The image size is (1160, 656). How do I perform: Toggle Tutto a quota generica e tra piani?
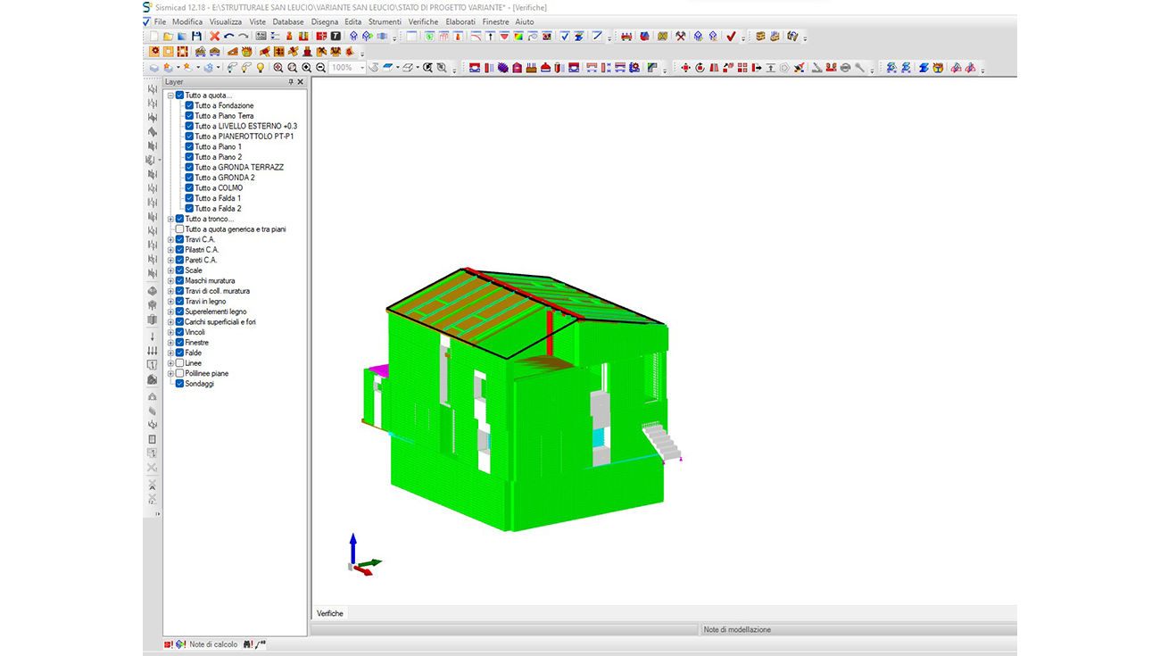pos(179,229)
